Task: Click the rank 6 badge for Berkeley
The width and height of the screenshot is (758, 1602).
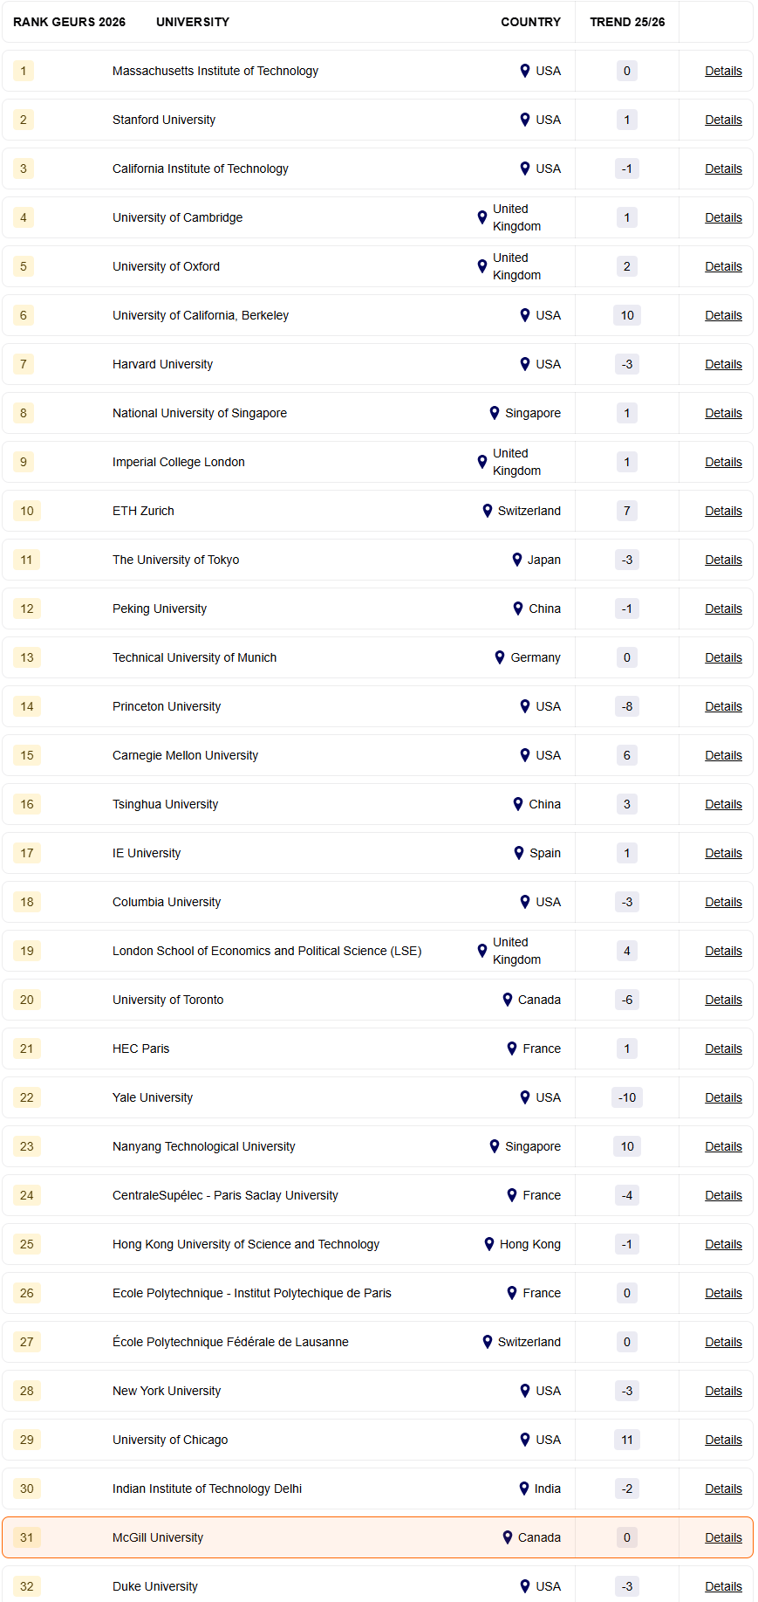Action: pyautogui.click(x=24, y=315)
